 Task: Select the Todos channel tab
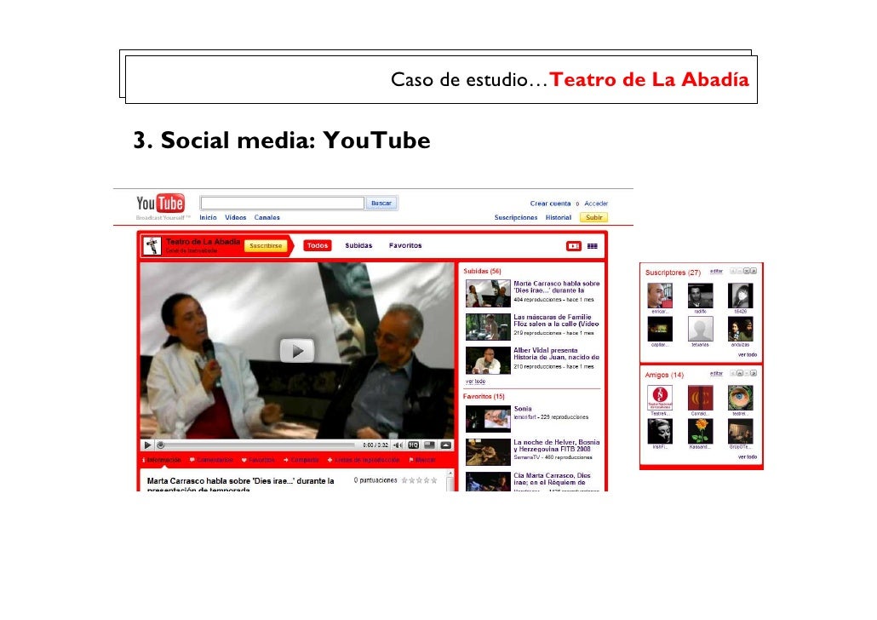tap(317, 245)
